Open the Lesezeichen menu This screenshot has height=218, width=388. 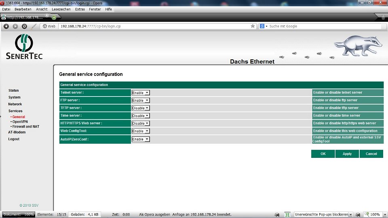pyautogui.click(x=61, y=9)
